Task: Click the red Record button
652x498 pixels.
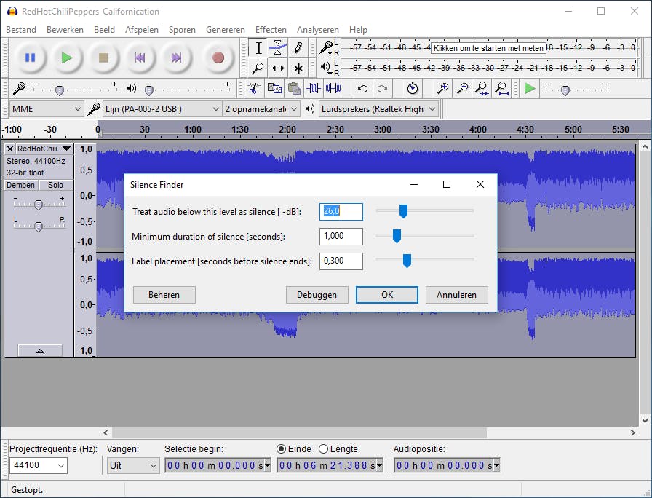Action: (218, 58)
